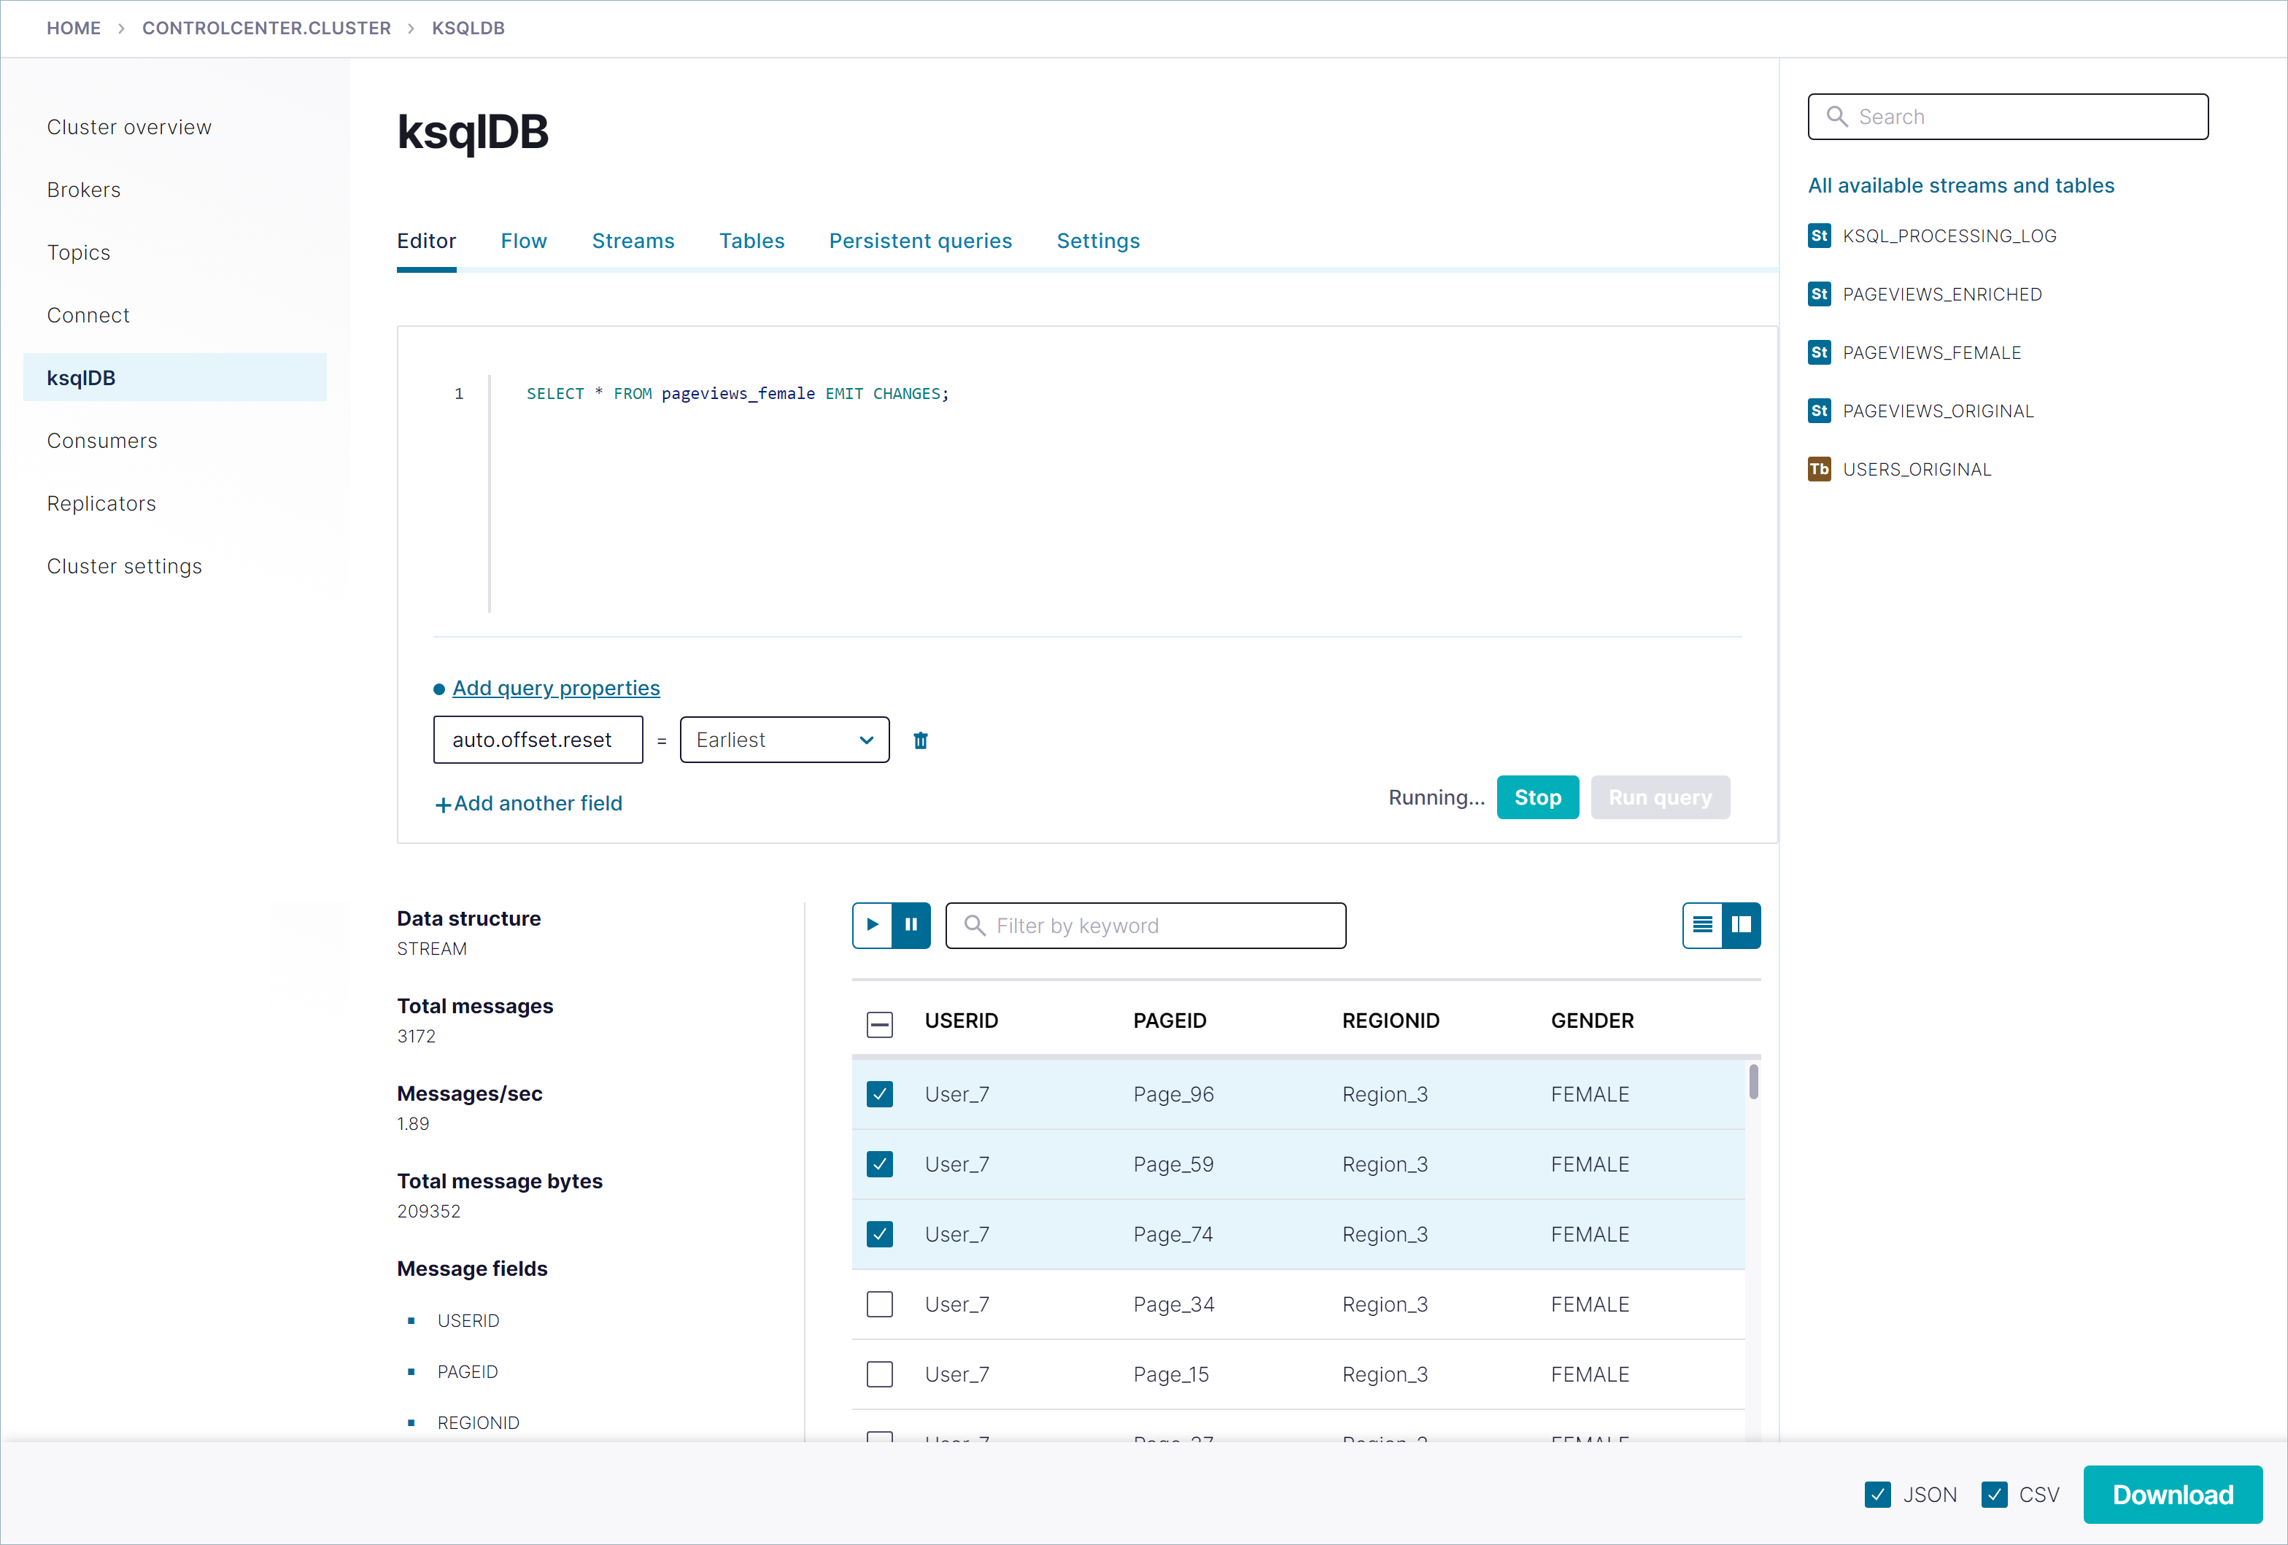Open the Earliest offset dropdown
The width and height of the screenshot is (2288, 1545).
click(784, 740)
